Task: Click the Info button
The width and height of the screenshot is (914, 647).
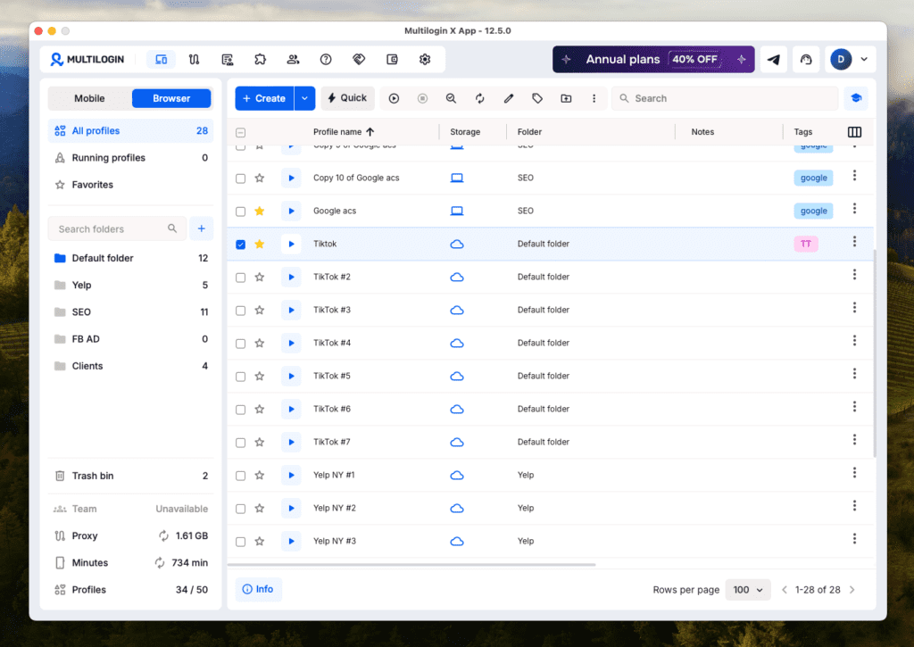Action: (x=258, y=589)
